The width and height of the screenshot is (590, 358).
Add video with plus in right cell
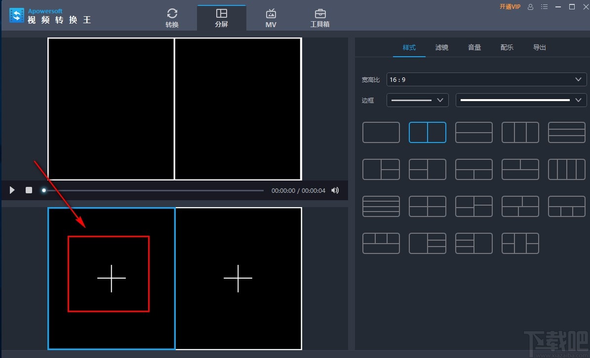pyautogui.click(x=238, y=278)
